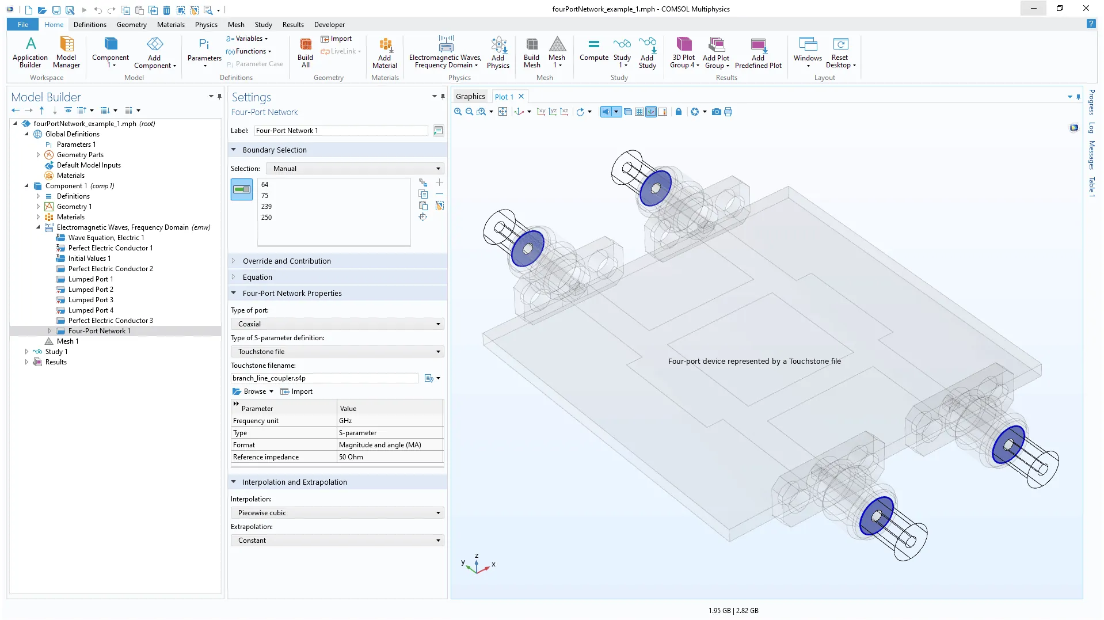Expand the Override and Contribution section
This screenshot has width=1104, height=620.
[x=287, y=261]
